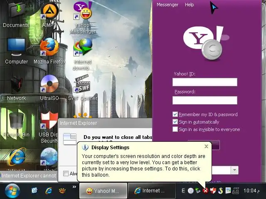Viewport: 266px width, 199px height.
Task: Tick the 'Alw...' checkbox in Internet Explorer dialog
Action: point(66,173)
